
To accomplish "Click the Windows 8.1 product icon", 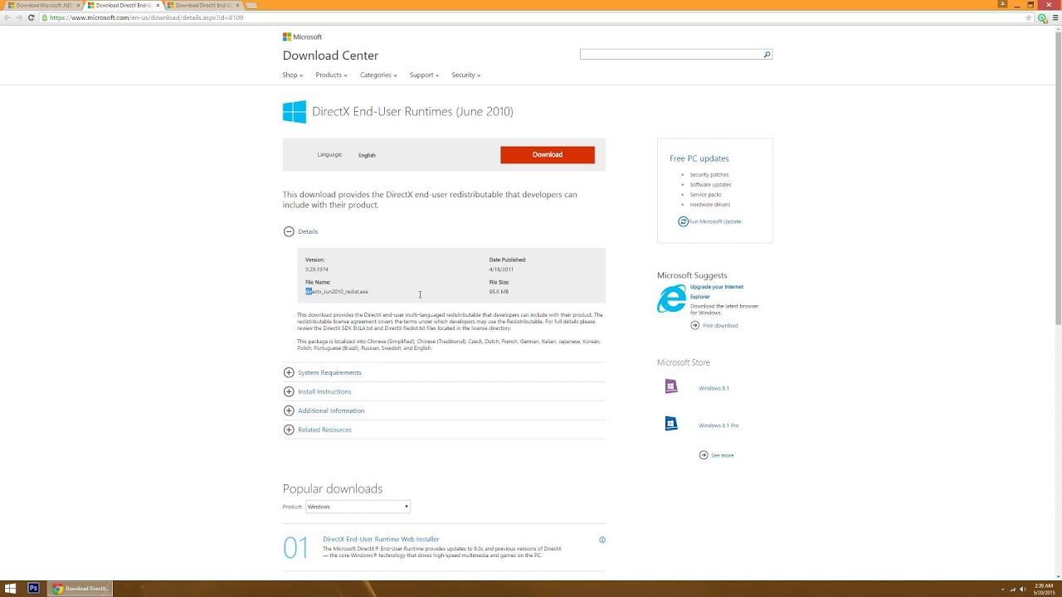I will pos(671,386).
